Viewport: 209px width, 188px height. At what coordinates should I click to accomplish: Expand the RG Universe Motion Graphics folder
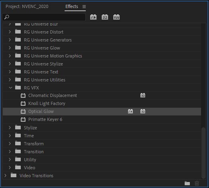pos(10,56)
